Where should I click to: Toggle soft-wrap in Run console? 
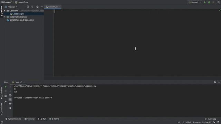tap(10, 95)
